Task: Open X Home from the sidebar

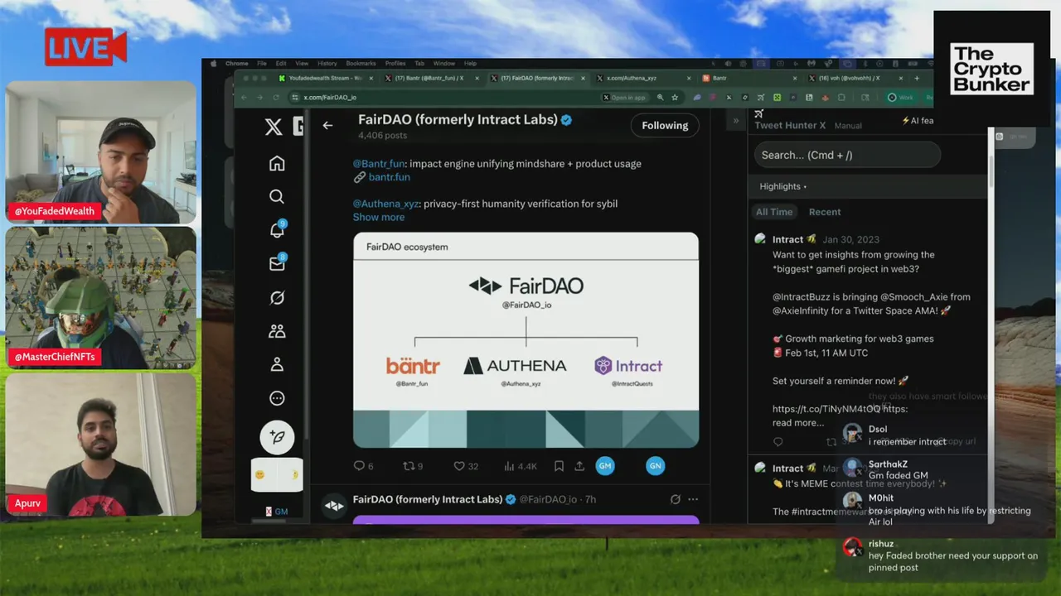Action: 277,164
